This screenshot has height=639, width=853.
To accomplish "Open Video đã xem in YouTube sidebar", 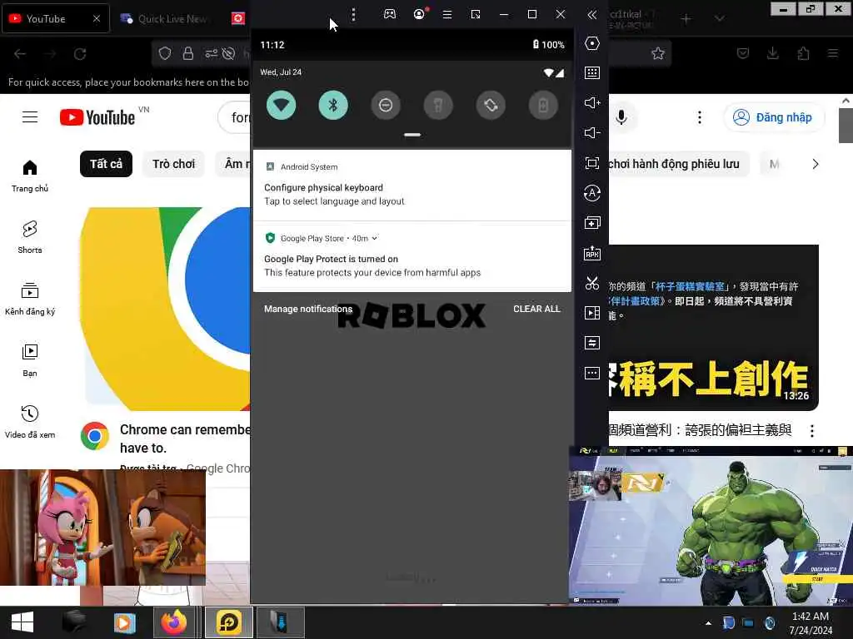I will click(30, 422).
